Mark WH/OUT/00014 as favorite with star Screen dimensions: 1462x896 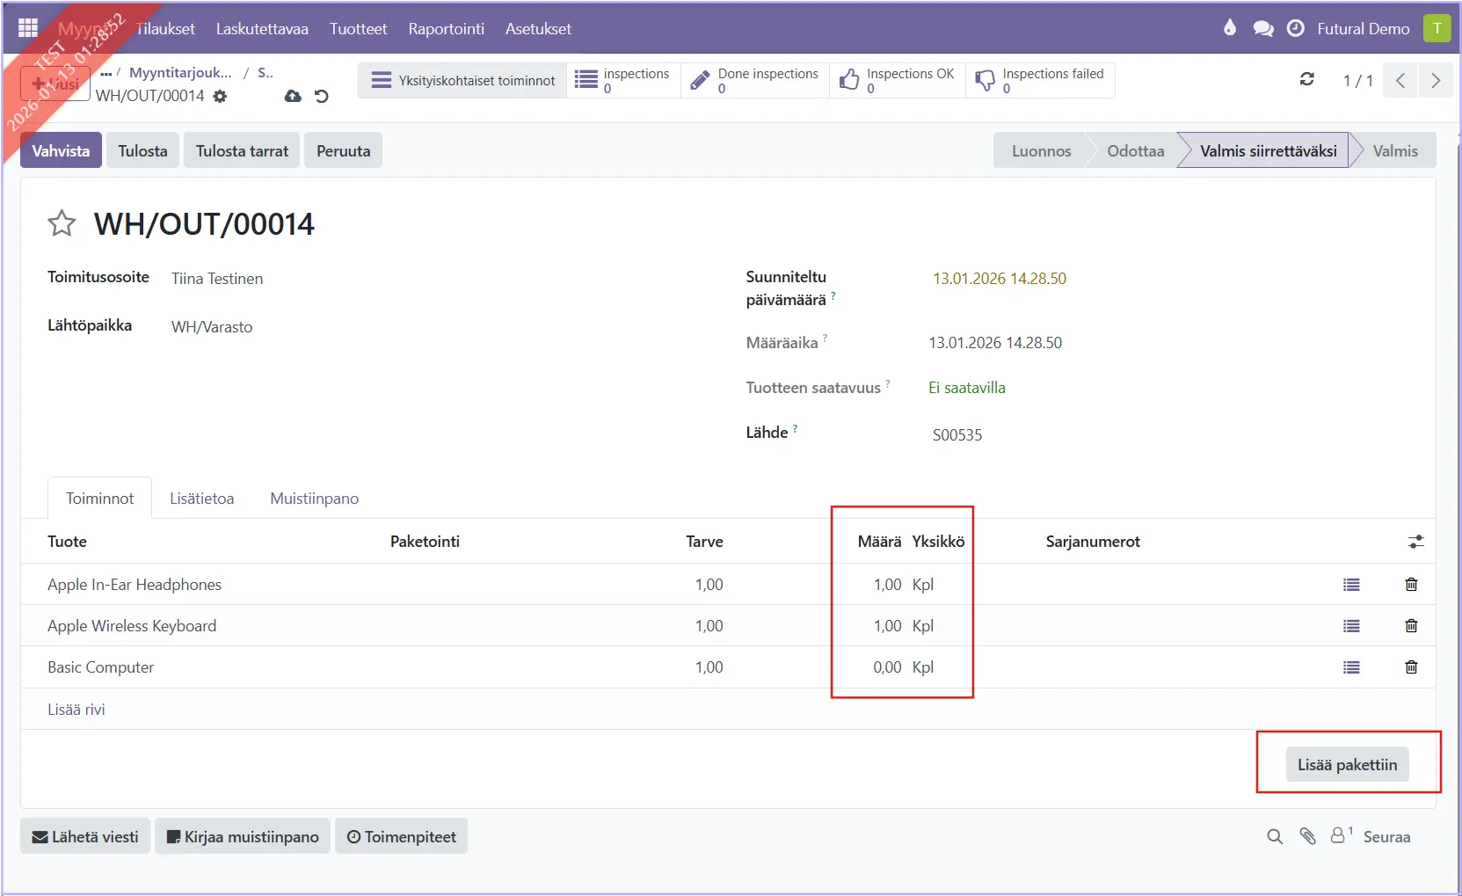pyautogui.click(x=62, y=223)
